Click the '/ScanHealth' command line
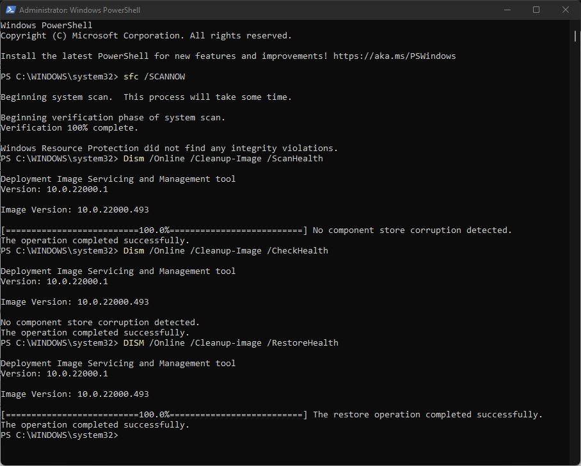 tap(161, 158)
